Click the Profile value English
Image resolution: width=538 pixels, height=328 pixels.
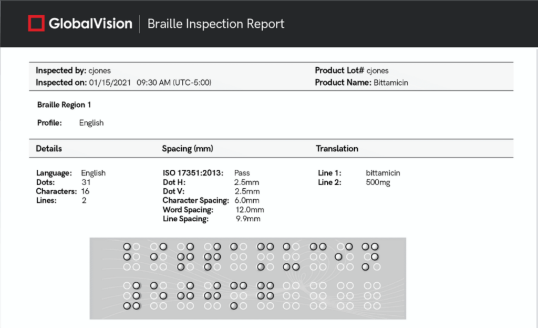point(91,123)
